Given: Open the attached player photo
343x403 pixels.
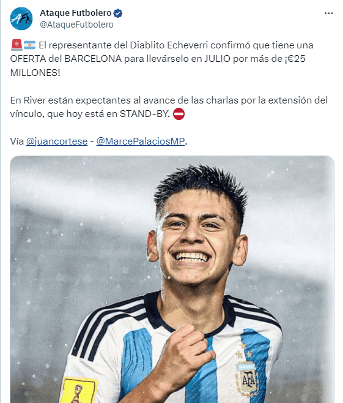Looking at the screenshot, I should click(x=172, y=279).
